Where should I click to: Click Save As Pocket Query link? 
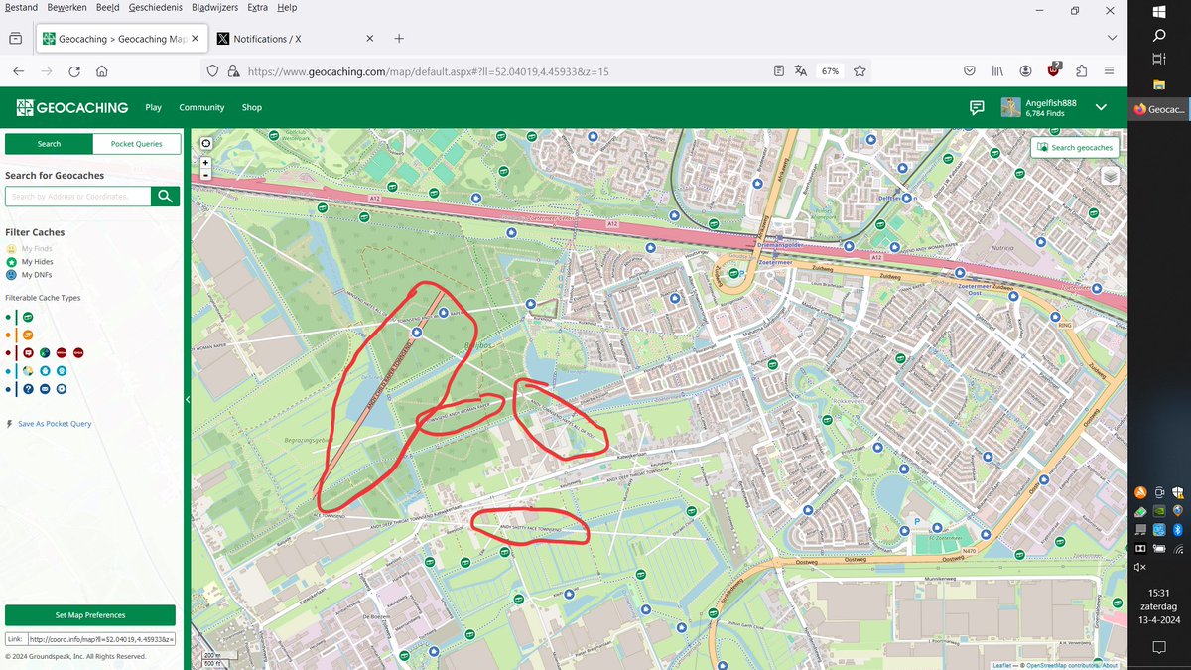click(55, 424)
